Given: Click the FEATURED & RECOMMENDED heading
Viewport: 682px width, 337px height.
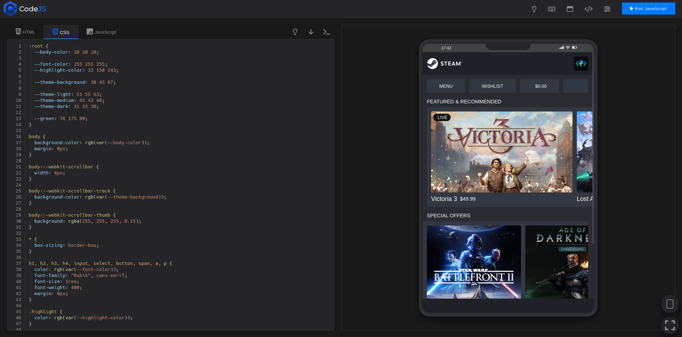Looking at the screenshot, I should point(464,102).
